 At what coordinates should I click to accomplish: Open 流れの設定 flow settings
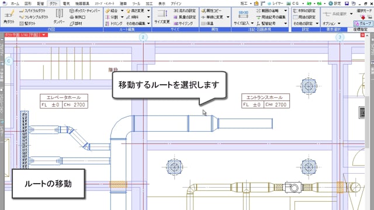pyautogui.click(x=185, y=10)
